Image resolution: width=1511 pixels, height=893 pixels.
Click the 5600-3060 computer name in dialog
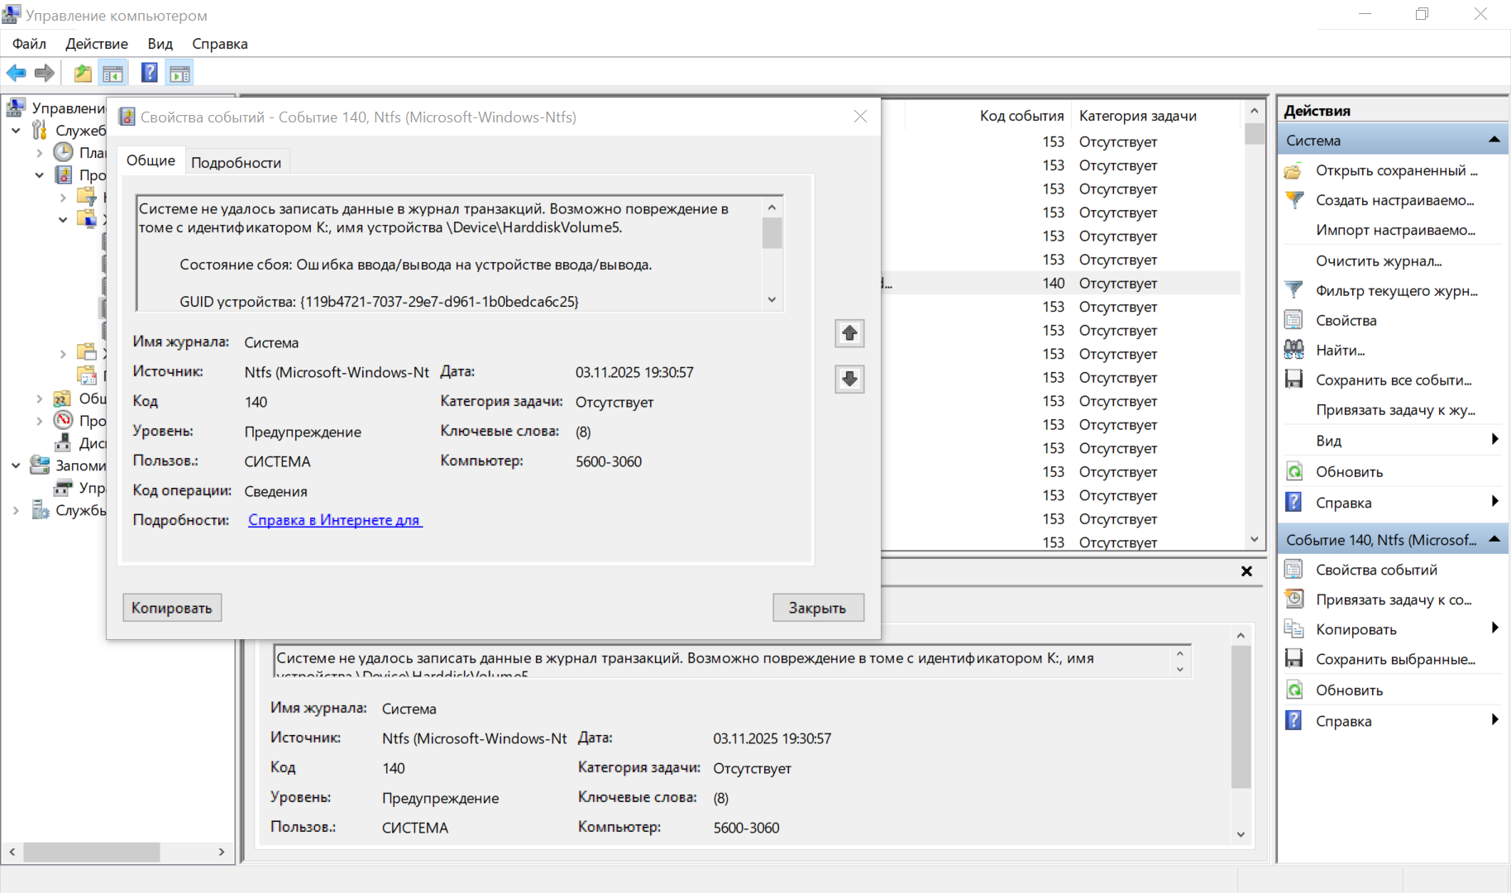[609, 462]
